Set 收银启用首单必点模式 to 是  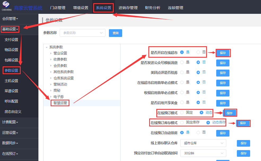[182, 92]
